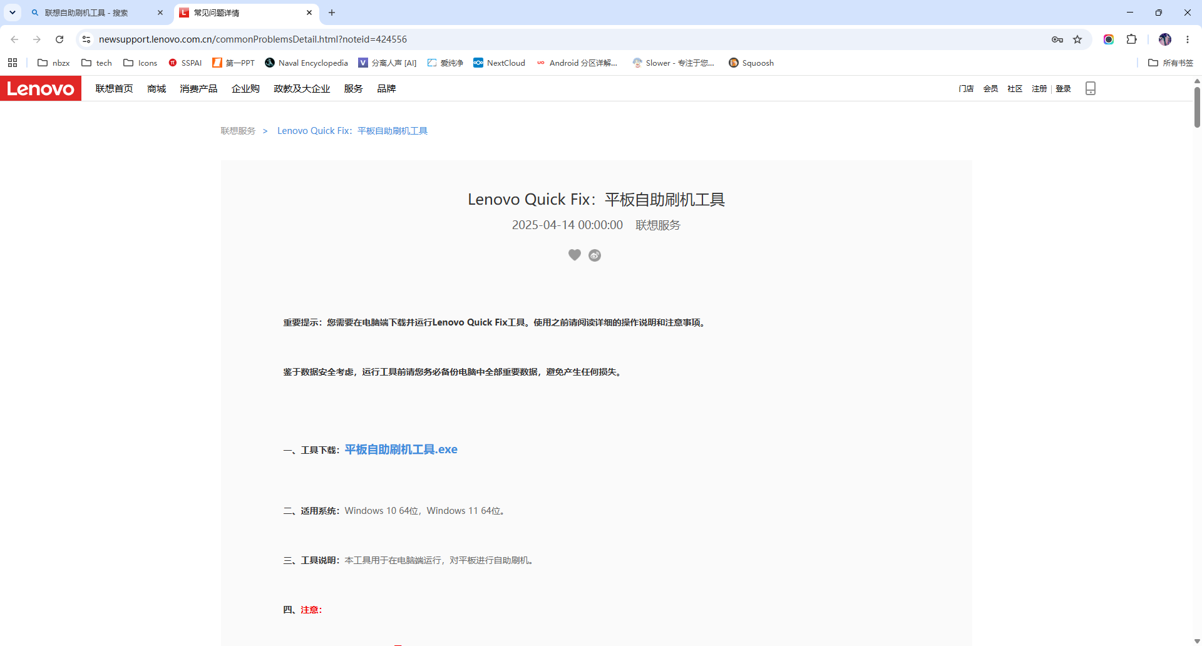This screenshot has height=646, width=1202.
Task: Click the heart favorite icon below the title
Action: [x=575, y=255]
